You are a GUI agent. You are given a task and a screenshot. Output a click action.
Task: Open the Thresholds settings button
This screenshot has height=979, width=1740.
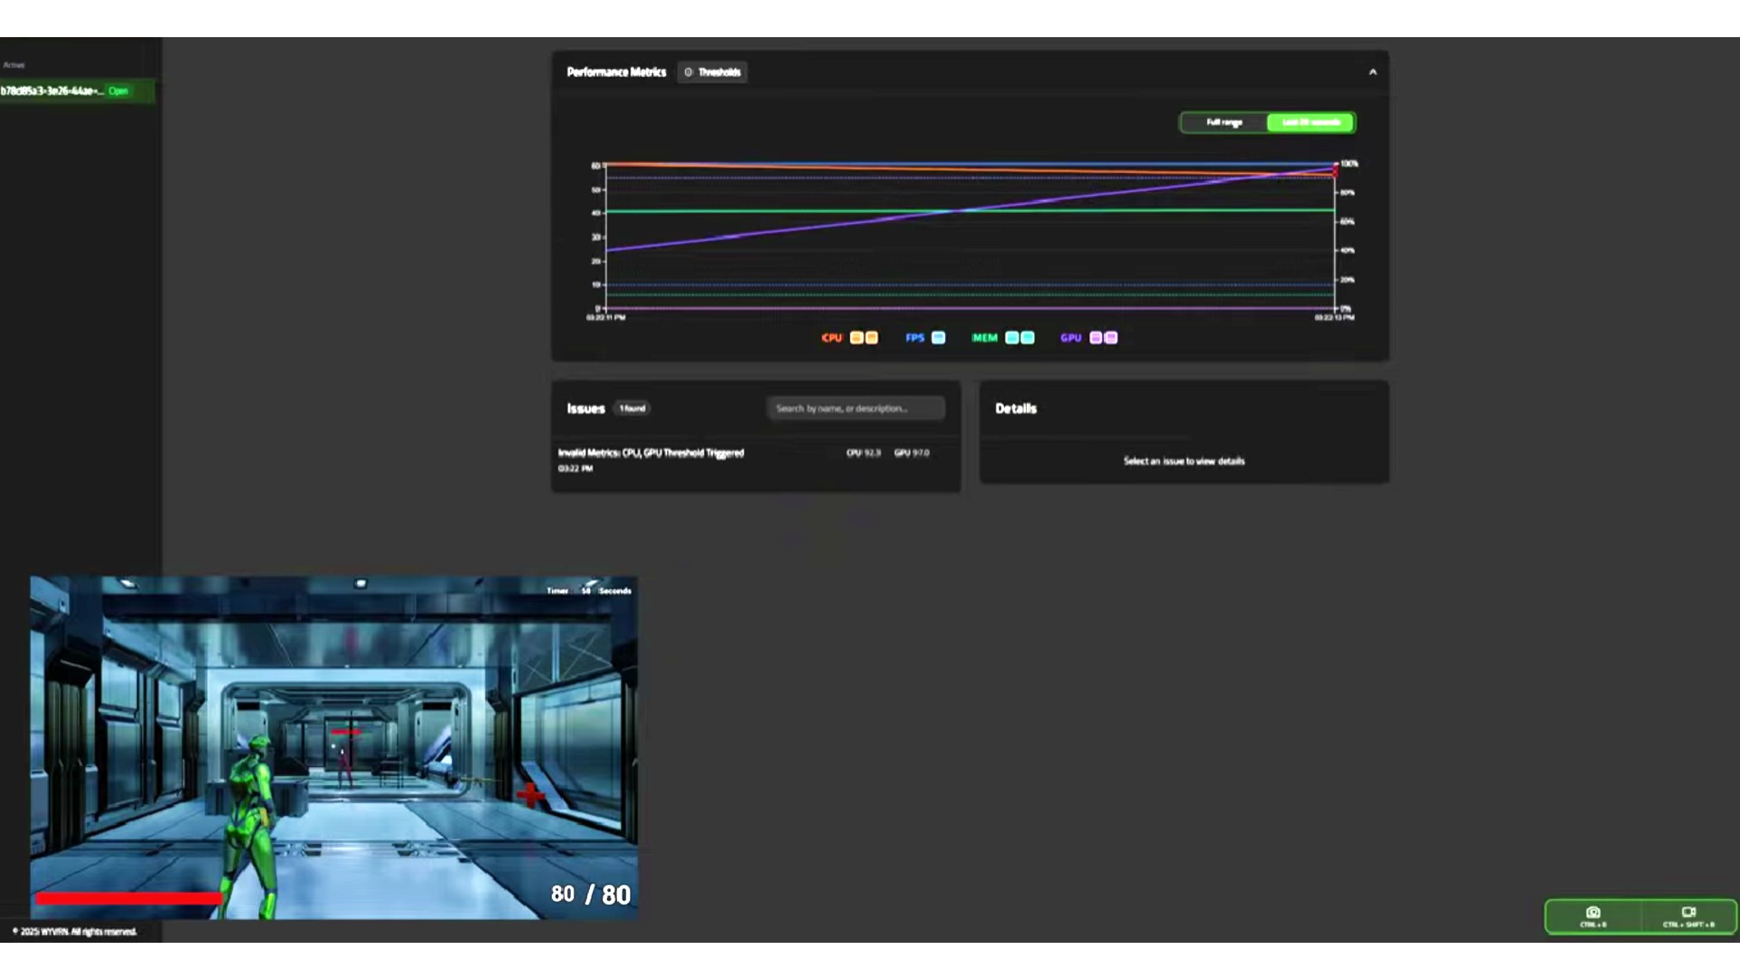point(712,73)
